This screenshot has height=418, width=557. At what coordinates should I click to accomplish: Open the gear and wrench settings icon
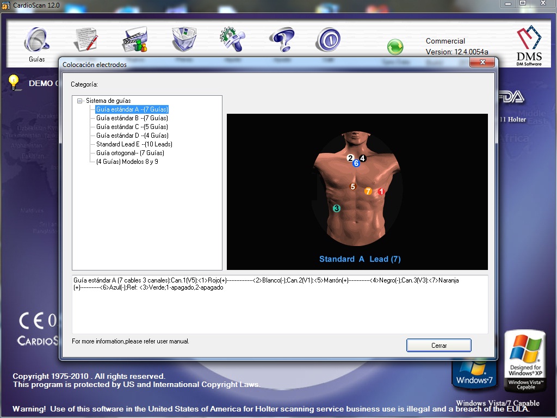(x=232, y=39)
